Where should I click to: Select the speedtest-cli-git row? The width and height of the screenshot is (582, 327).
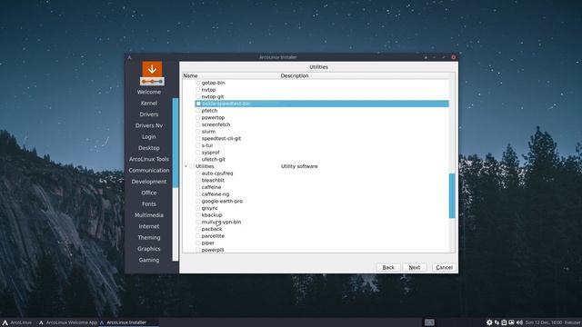(321, 138)
